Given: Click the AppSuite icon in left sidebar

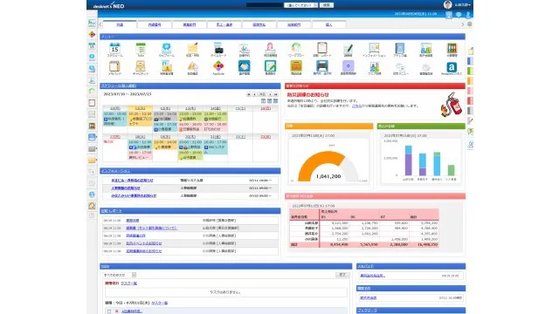Looking at the screenshot, I should [x=92, y=35].
